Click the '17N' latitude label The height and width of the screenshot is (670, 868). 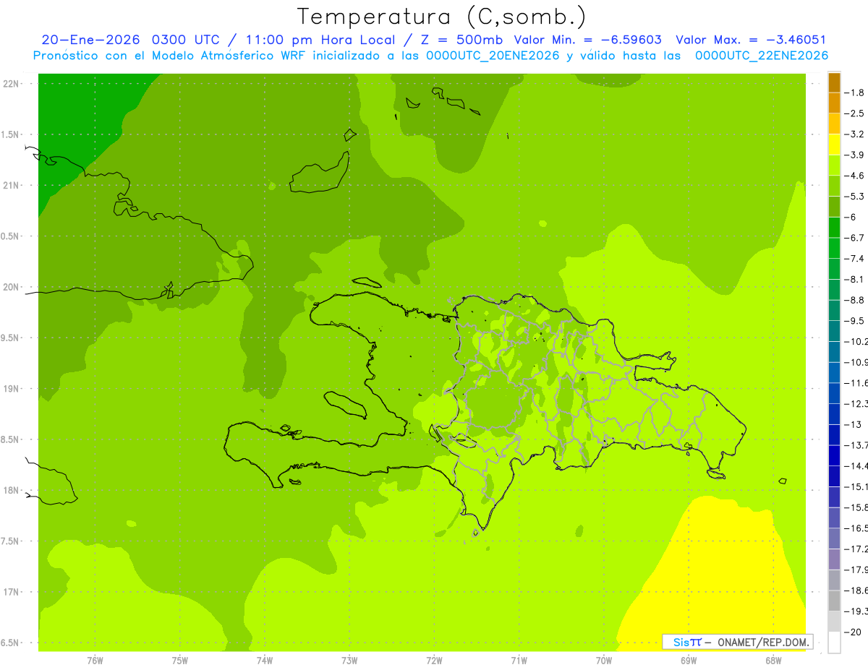coord(11,592)
